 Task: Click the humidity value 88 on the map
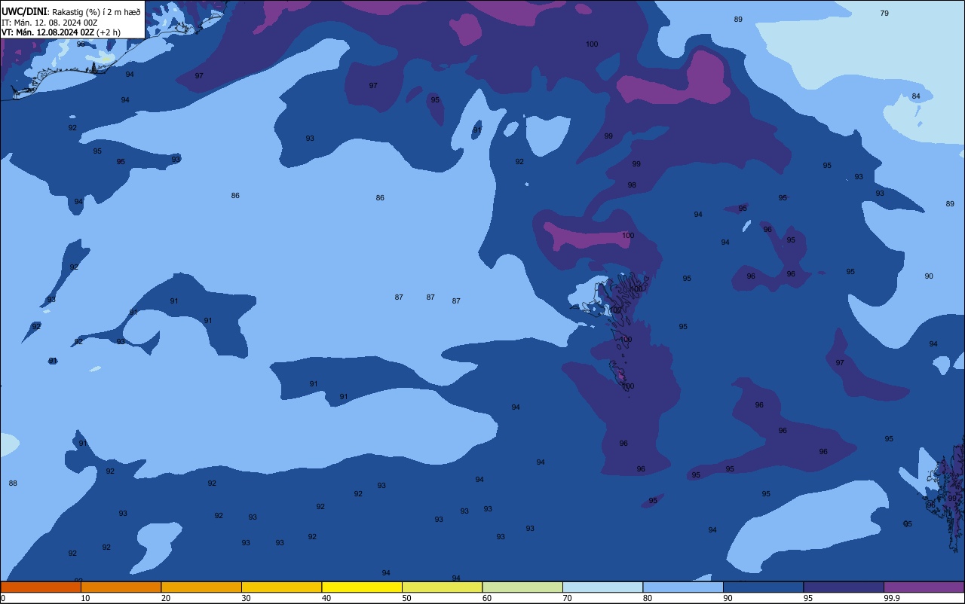13,483
